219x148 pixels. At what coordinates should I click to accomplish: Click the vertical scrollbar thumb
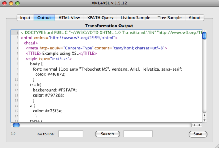tap(204, 35)
